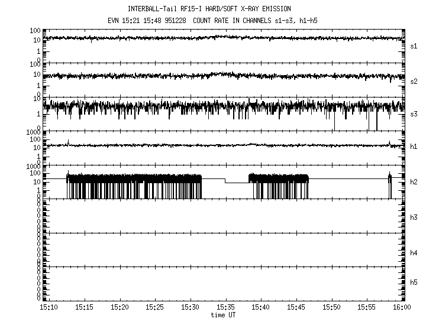Click the s1 channel label

[414, 45]
